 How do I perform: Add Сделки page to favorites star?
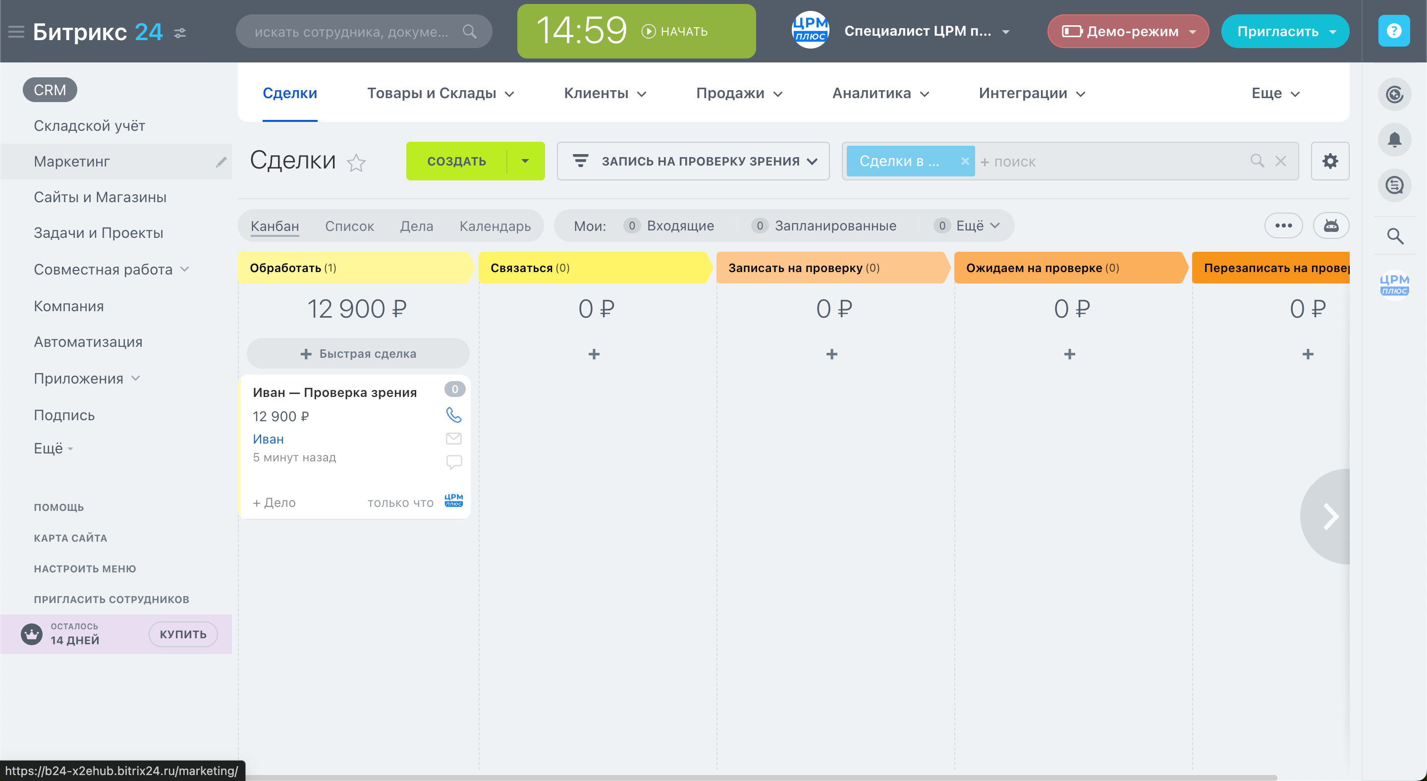[356, 162]
